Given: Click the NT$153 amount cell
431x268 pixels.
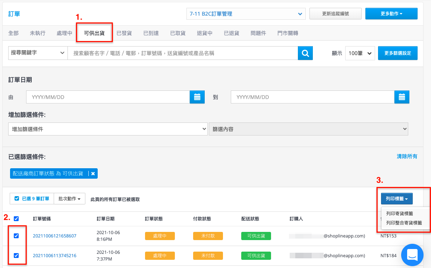Looking at the screenshot, I should [x=388, y=236].
